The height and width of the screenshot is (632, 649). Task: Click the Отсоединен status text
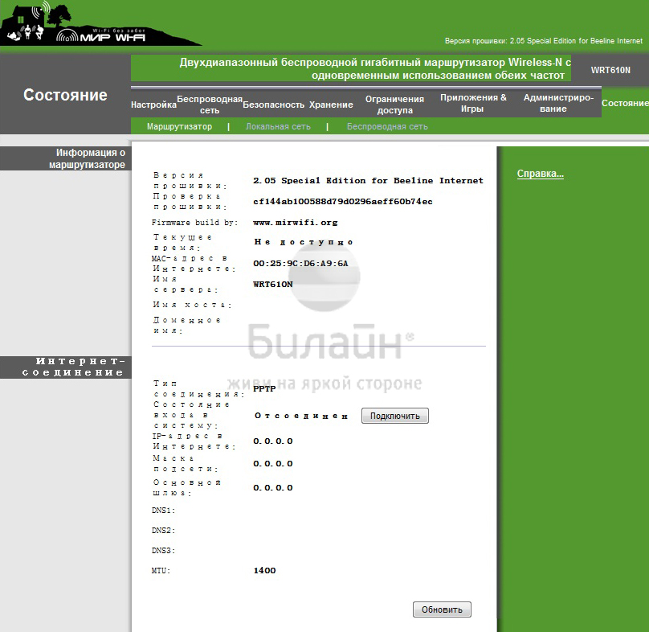point(301,416)
